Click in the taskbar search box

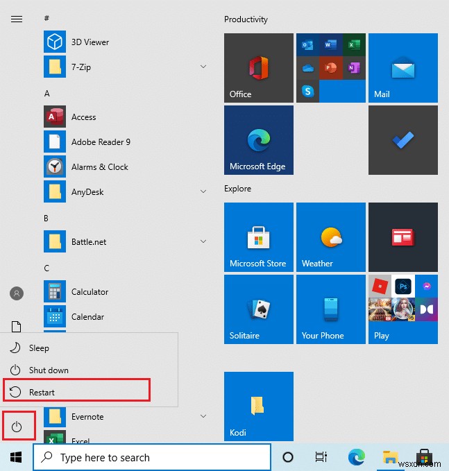[x=152, y=457]
